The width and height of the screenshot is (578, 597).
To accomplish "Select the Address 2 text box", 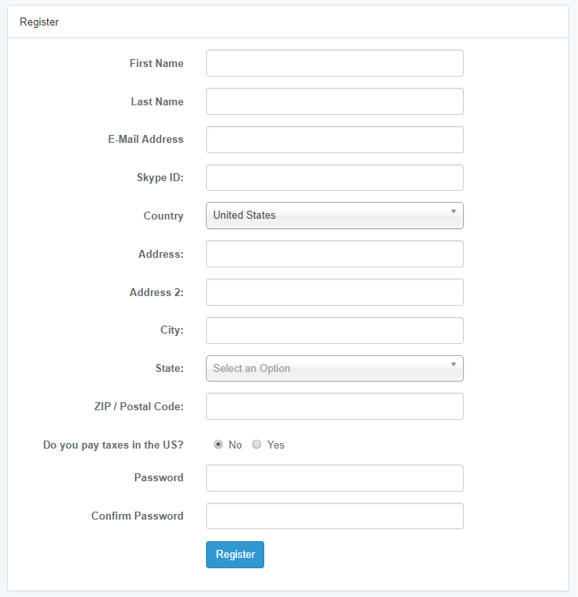I will point(335,292).
